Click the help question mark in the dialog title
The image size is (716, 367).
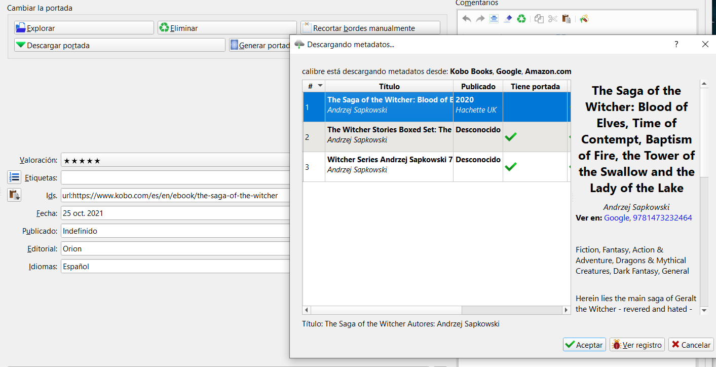pos(676,44)
